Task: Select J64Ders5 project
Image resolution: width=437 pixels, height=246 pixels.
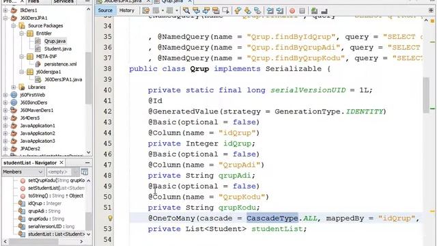Action: [30, 118]
